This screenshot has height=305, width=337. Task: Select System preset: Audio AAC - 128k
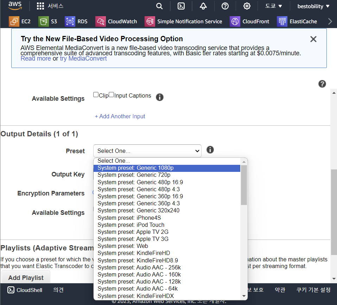(x=167, y=281)
